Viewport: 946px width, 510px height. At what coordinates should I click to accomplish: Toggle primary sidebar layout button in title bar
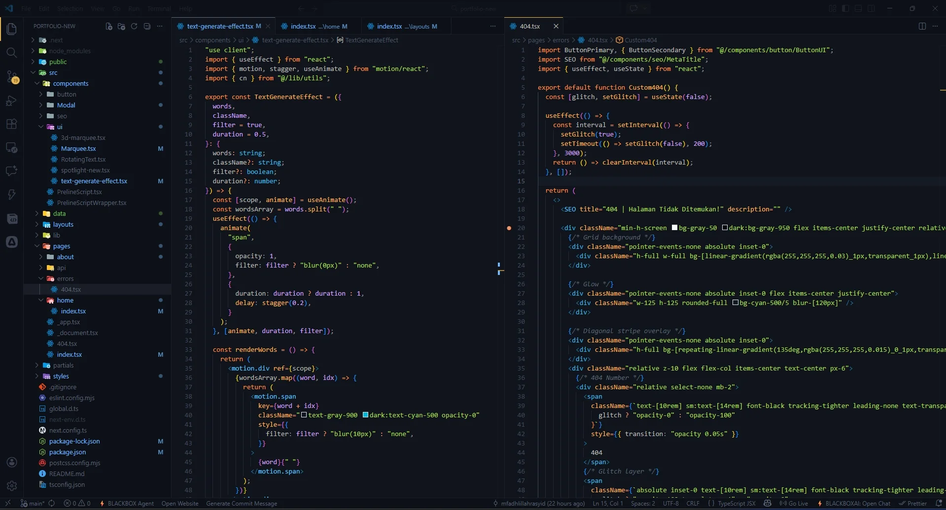click(845, 8)
